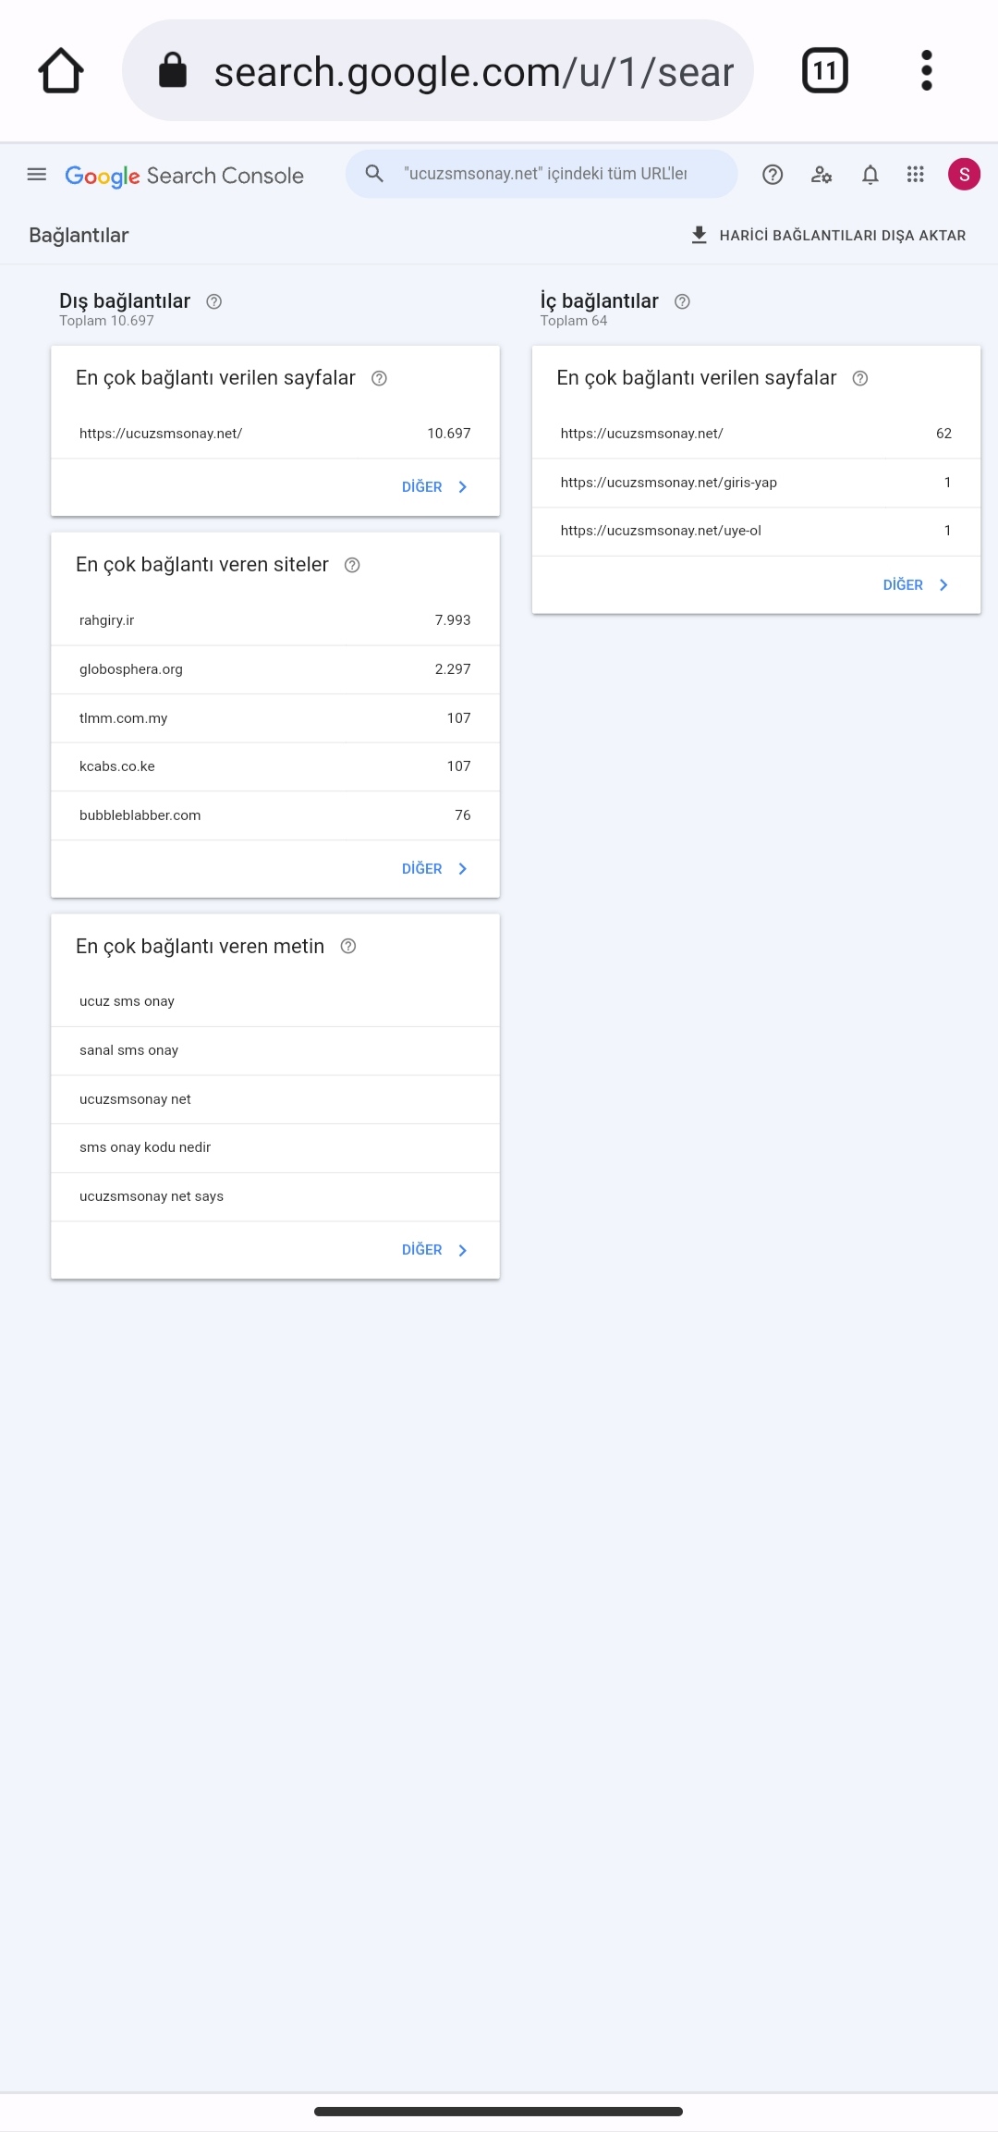Expand DİĞER under external top linked pages
This screenshot has height=2132, width=998.
click(435, 487)
